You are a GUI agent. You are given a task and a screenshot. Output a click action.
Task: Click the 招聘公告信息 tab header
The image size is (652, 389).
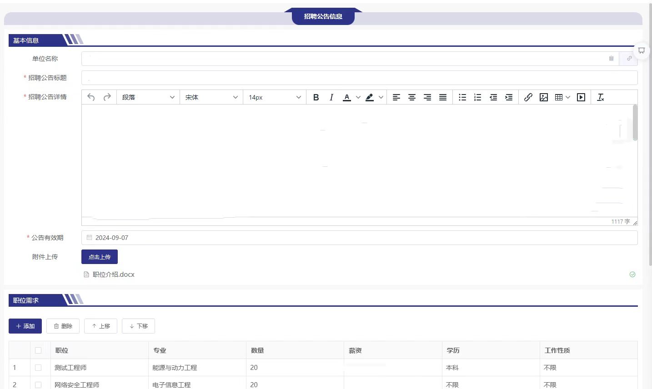pyautogui.click(x=323, y=16)
